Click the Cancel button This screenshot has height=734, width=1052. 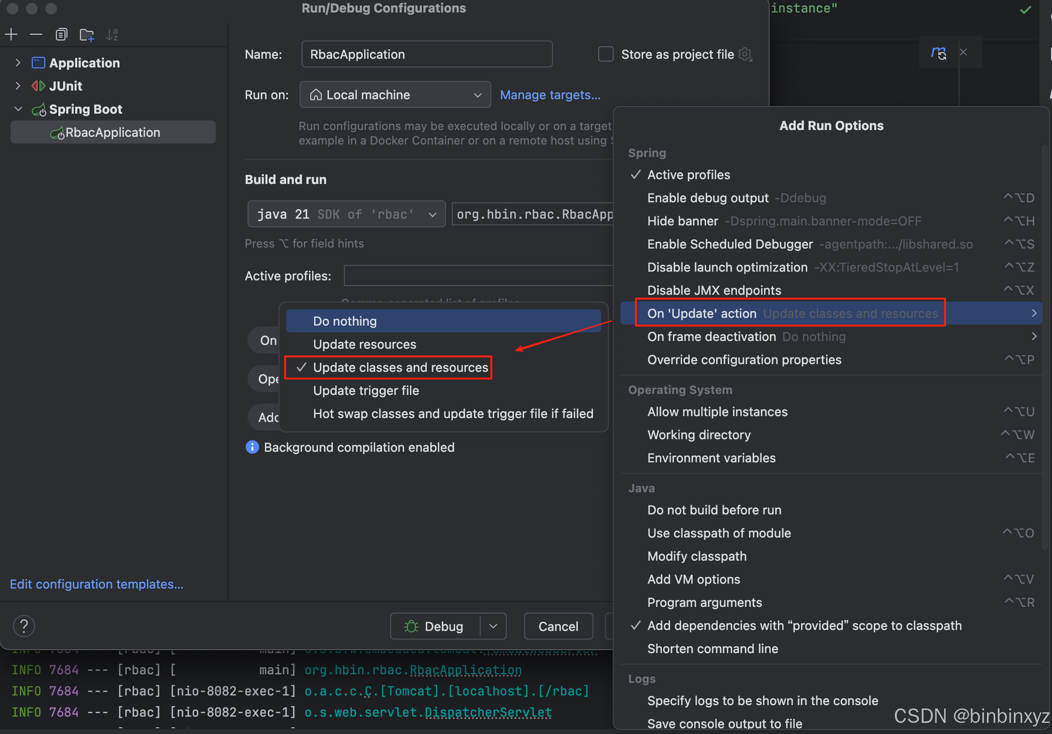pos(558,626)
